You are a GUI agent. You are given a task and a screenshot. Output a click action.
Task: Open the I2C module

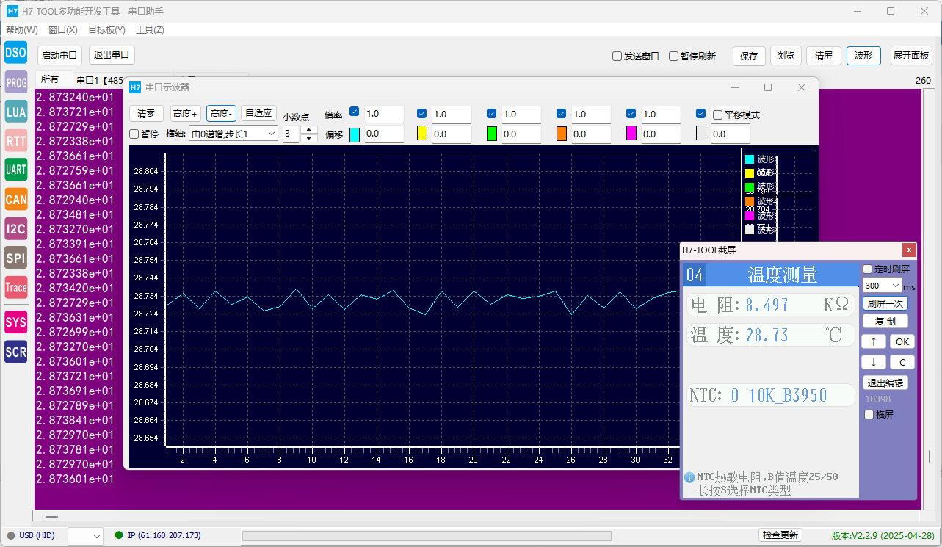click(15, 228)
